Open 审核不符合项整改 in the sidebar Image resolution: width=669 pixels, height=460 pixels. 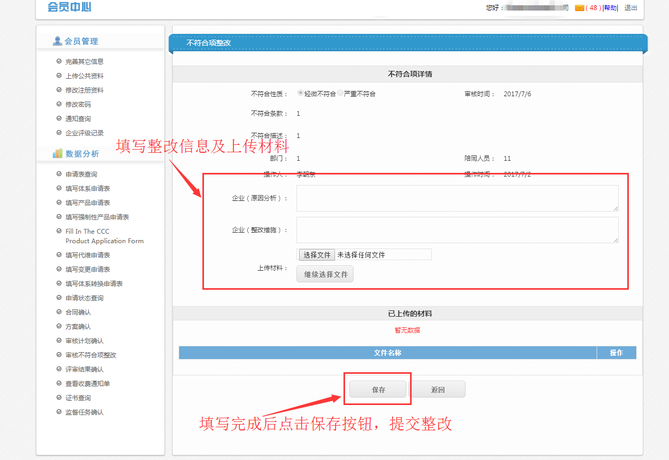point(91,355)
